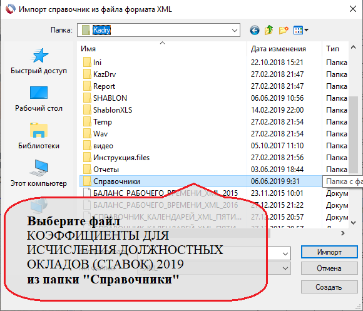Open Рабочий стол in sidebar
363x311 pixels.
coord(39,99)
